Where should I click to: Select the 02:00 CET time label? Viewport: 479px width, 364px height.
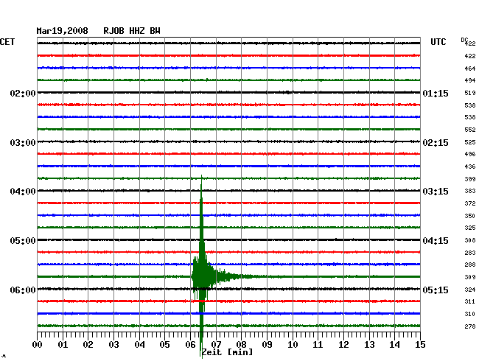23,93
